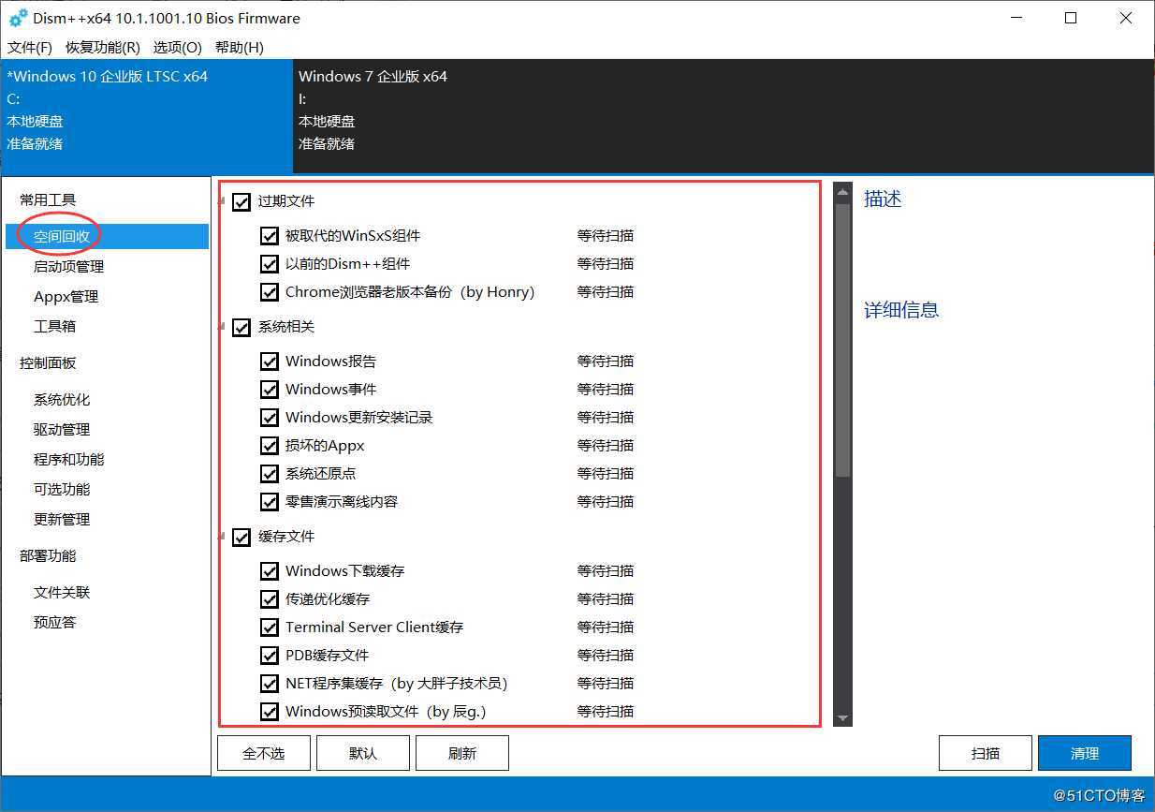Select the Windows 7 企业版 x64 image tile

723,117
